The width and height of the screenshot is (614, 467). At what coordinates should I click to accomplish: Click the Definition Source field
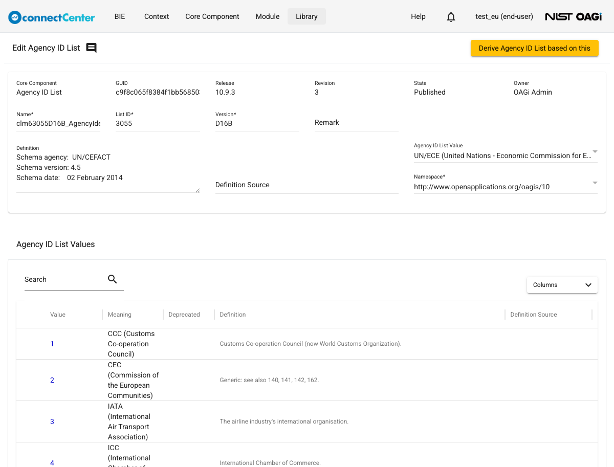coord(306,185)
